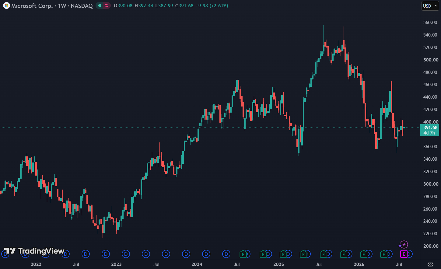441x269 pixels.
Task: Click the 2026 label on the time axis
Action: coord(359,264)
